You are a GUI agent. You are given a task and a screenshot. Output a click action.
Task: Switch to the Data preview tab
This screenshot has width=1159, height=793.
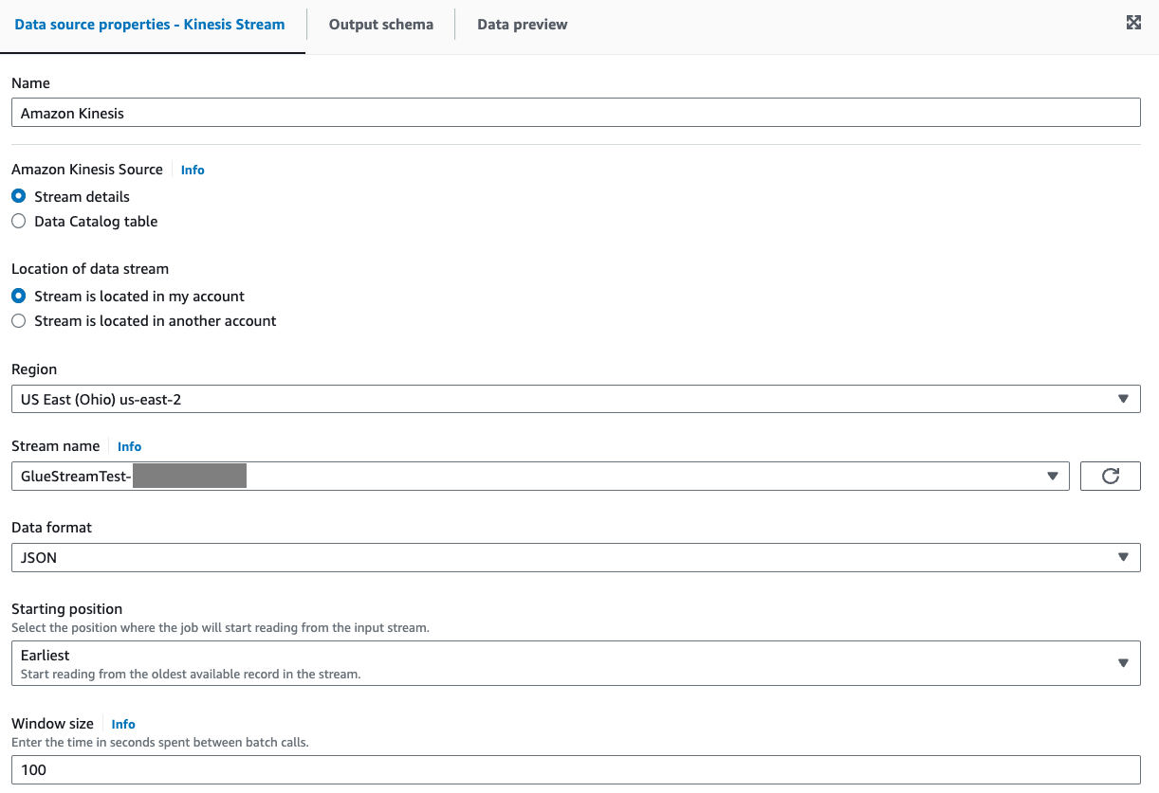coord(522,25)
